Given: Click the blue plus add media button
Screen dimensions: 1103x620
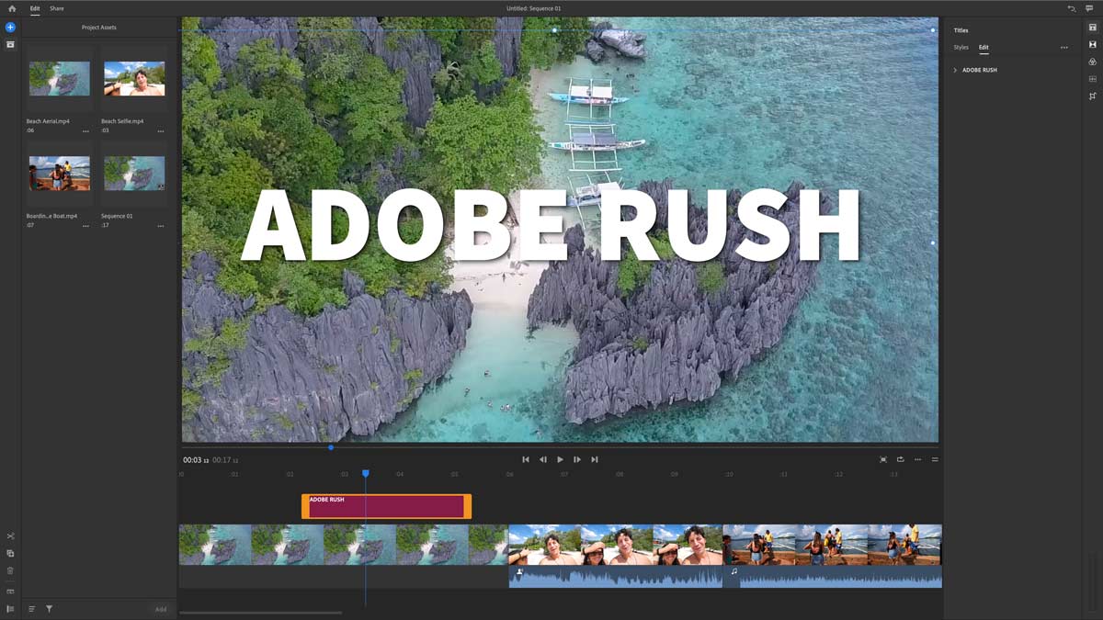Looking at the screenshot, I should [10, 28].
